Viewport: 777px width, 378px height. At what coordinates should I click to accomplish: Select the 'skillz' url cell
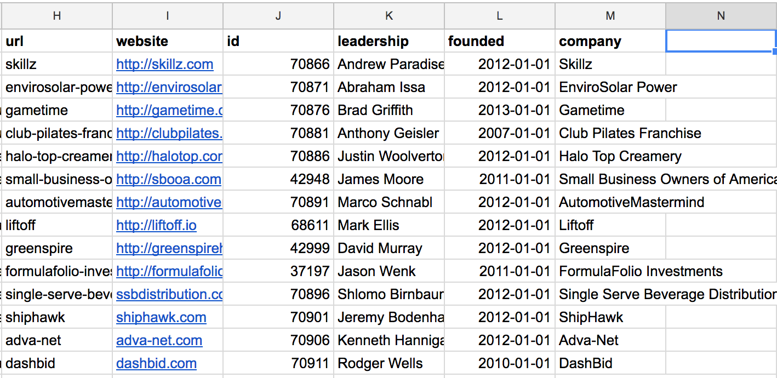coord(57,64)
